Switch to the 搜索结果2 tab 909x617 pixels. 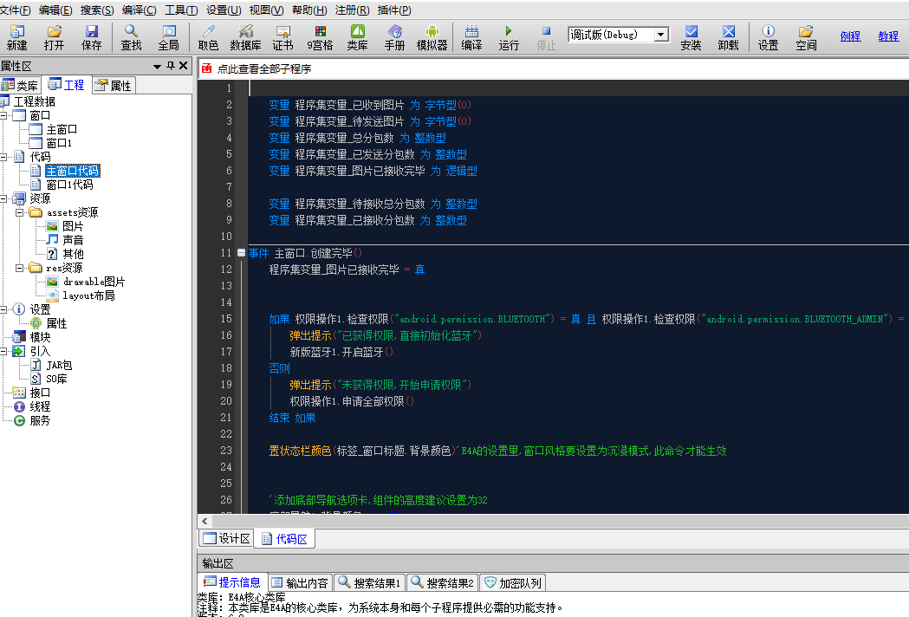click(x=442, y=583)
